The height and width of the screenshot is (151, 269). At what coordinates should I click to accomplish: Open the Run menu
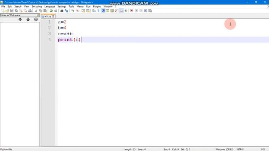(x=88, y=7)
